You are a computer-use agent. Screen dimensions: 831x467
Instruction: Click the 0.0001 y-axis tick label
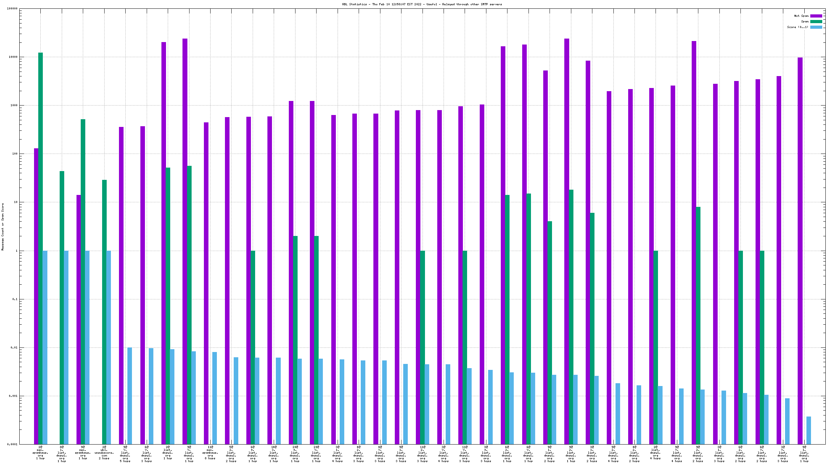[13, 444]
